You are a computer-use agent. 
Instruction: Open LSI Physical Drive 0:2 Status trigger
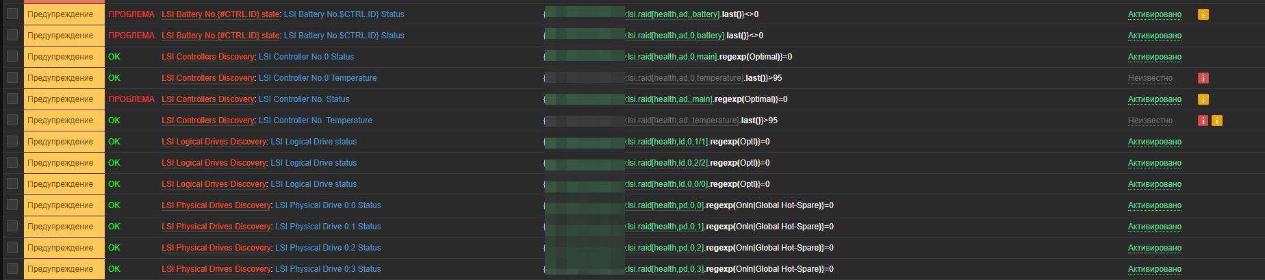[328, 248]
